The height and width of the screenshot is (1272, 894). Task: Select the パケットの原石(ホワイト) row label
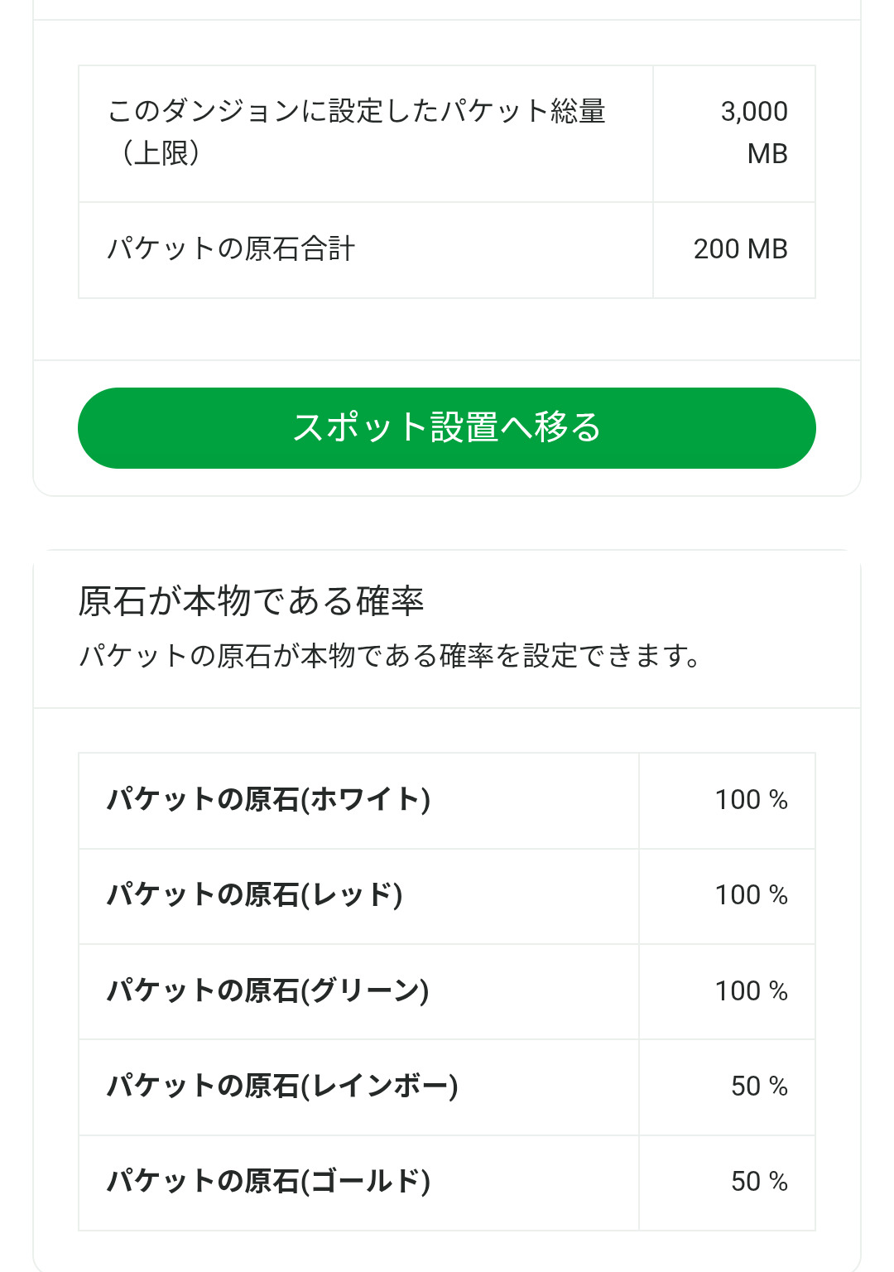pyautogui.click(x=268, y=800)
